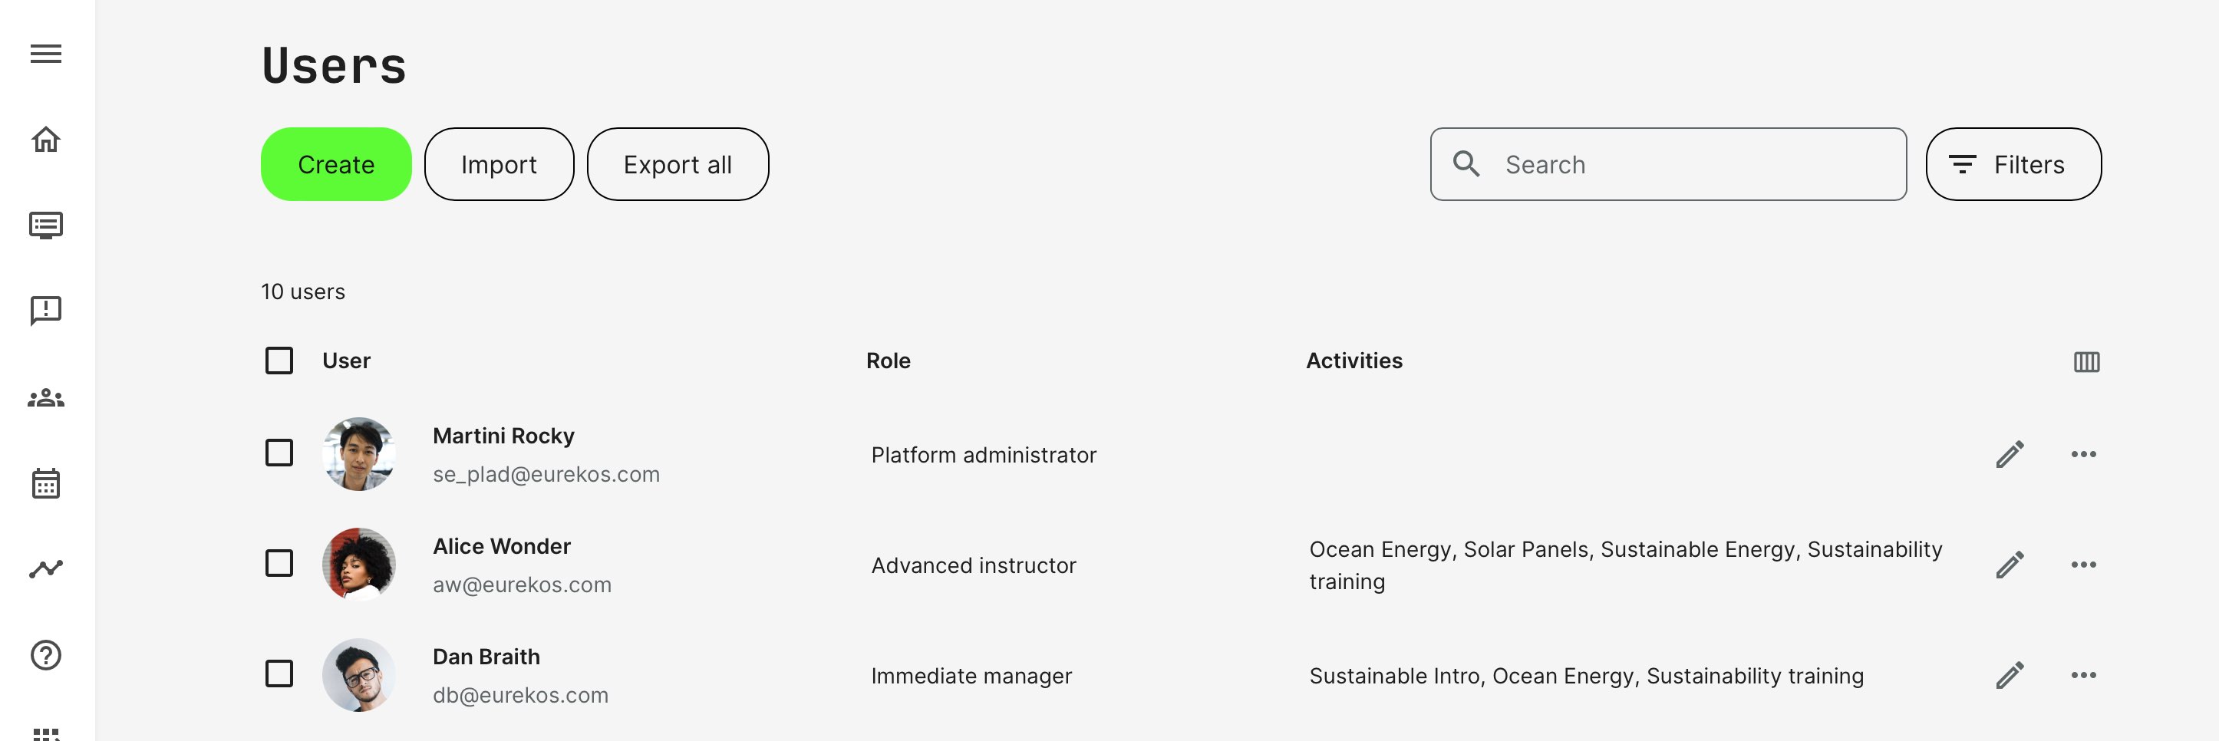
Task: Edit Dan Braith with pencil icon
Action: 2010,675
